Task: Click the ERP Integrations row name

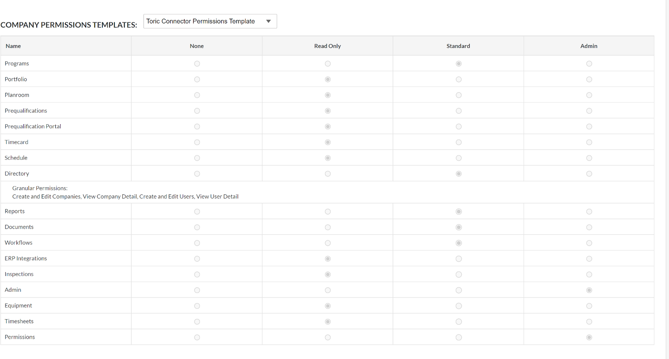Action: coord(26,258)
